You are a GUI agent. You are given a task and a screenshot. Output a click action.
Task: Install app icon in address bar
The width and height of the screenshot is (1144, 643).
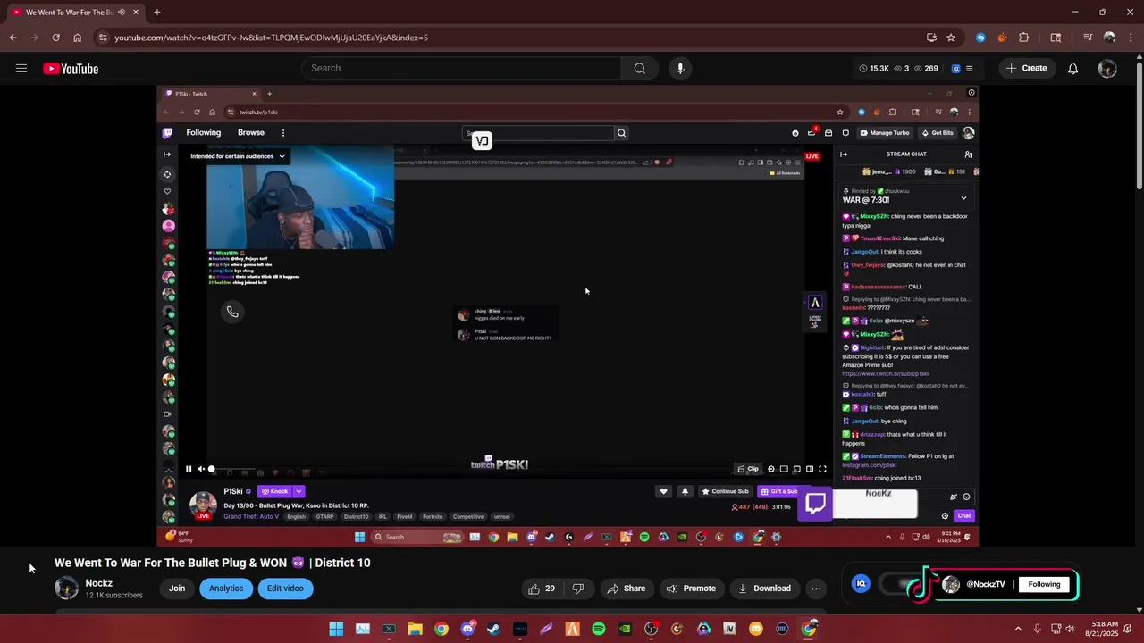(931, 38)
